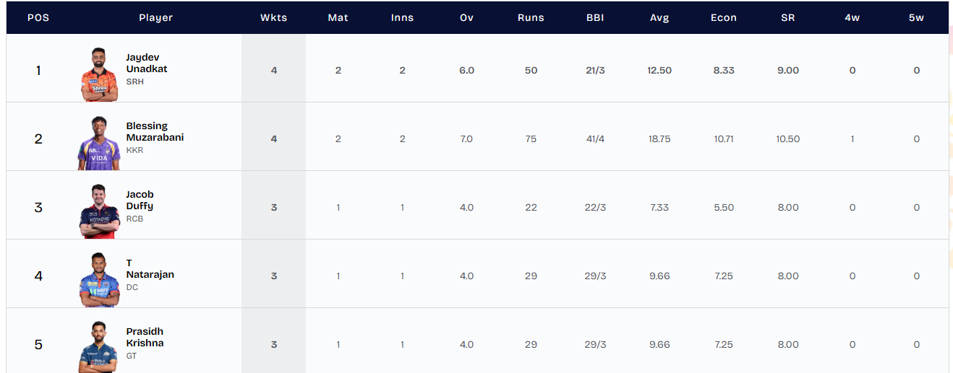Select the 4w column header
The height and width of the screenshot is (373, 953).
tap(852, 18)
